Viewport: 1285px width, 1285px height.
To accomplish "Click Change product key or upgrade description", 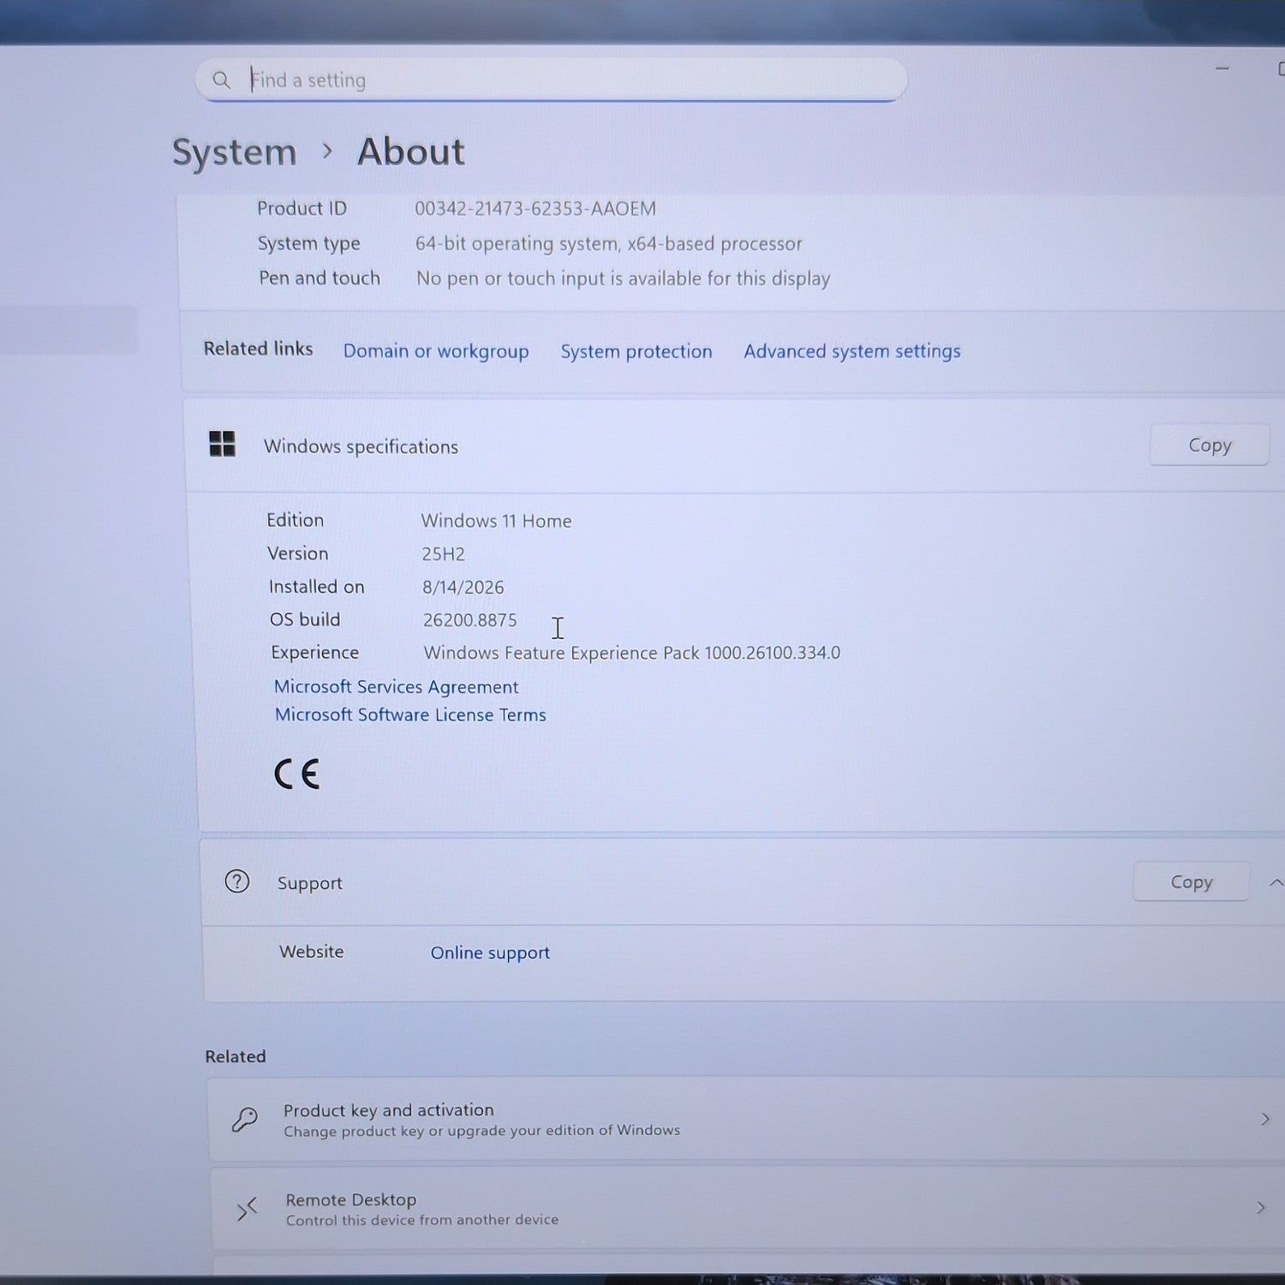I will click(x=482, y=1131).
